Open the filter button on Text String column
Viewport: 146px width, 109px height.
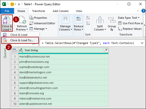tap(106, 50)
